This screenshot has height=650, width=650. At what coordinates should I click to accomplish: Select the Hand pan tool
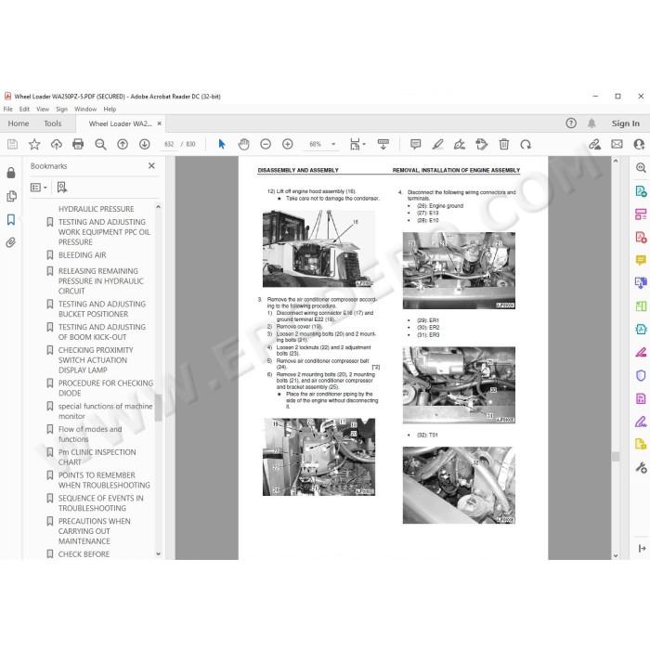click(x=243, y=144)
